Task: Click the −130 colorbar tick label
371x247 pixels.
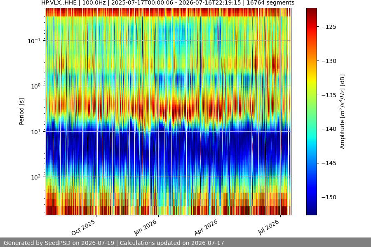Action: 329,61
